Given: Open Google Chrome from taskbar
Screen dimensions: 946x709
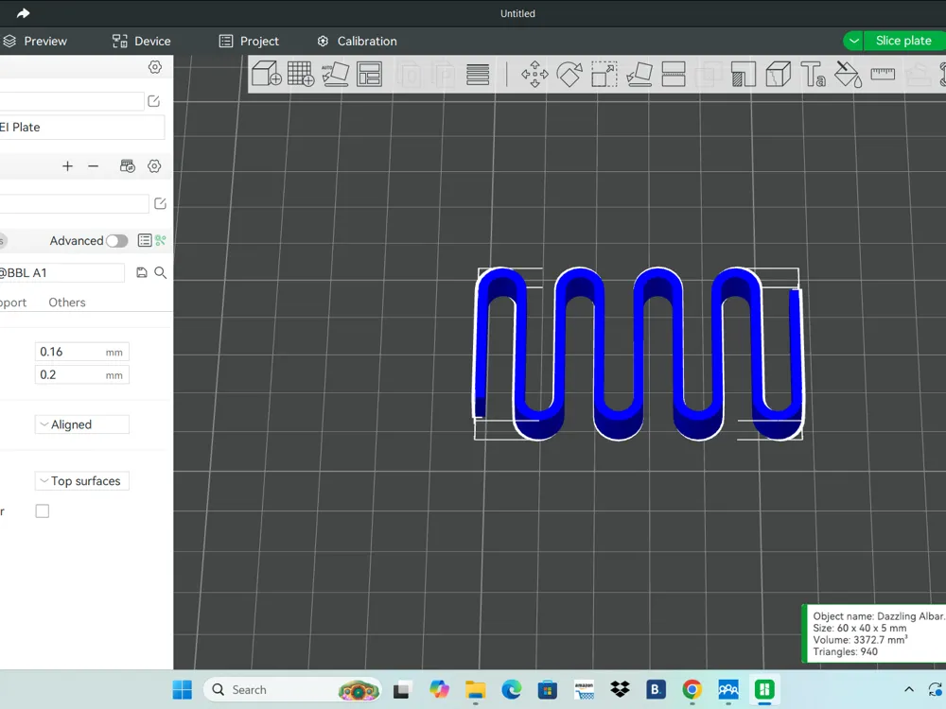Looking at the screenshot, I should [x=692, y=690].
